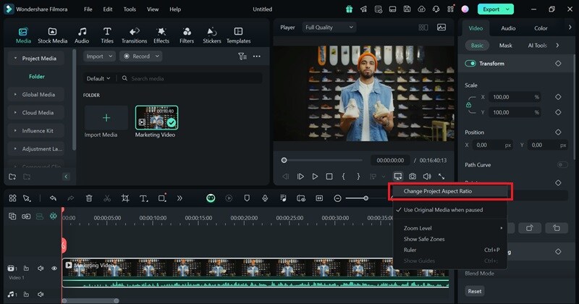Click the Delete trash icon in timeline toolbar
Viewport: 579px width, 304px height.
[x=89, y=198]
